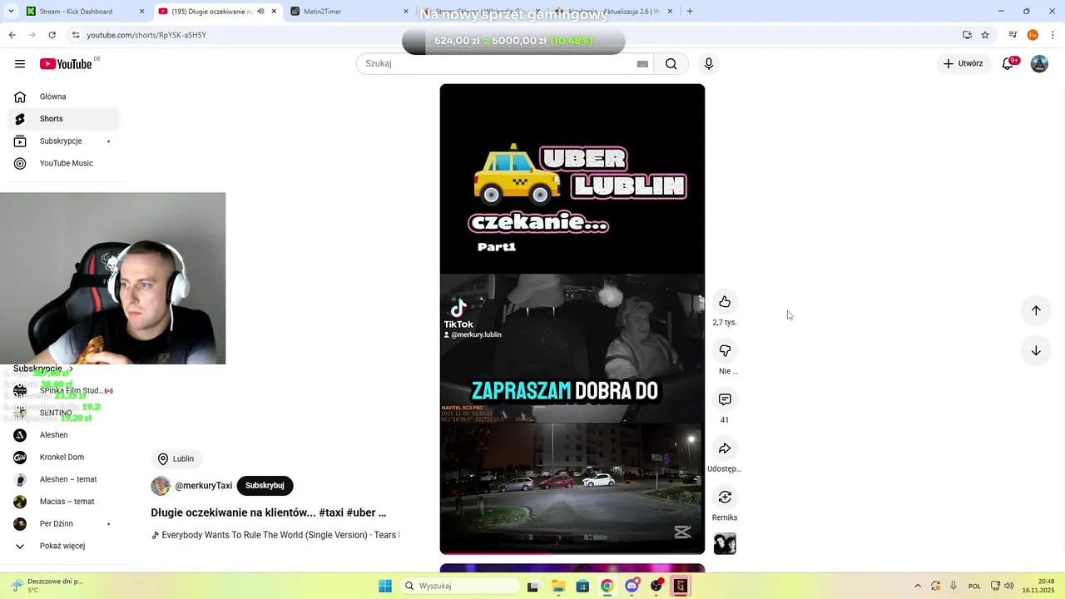Open the YouTube hamburger guide menu
This screenshot has width=1065, height=599.
(20, 64)
